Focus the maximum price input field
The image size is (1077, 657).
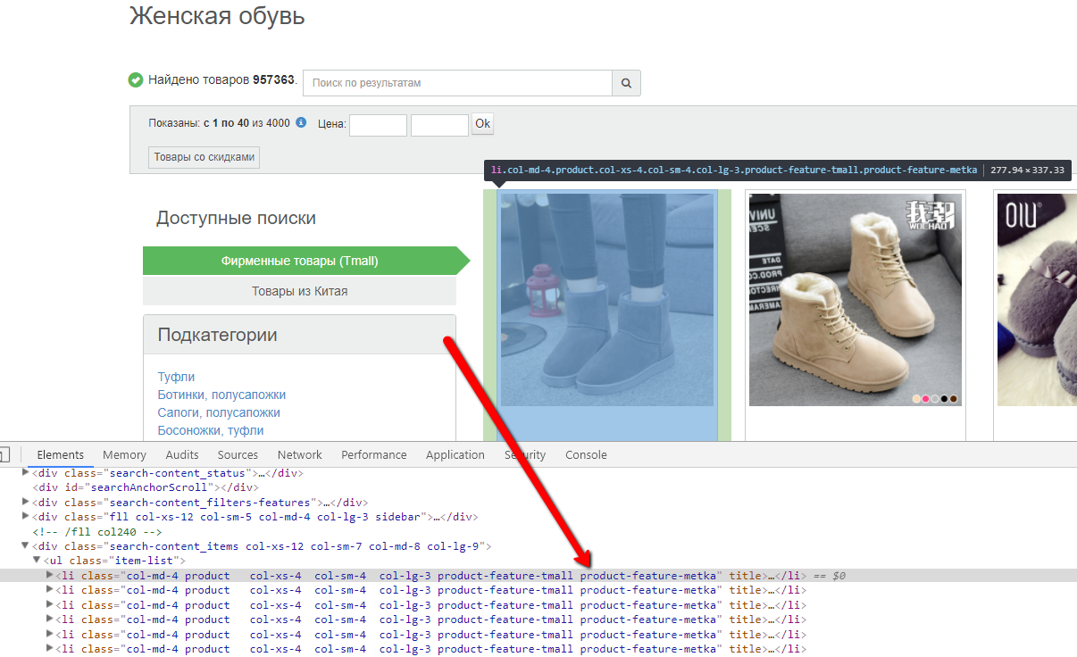439,125
